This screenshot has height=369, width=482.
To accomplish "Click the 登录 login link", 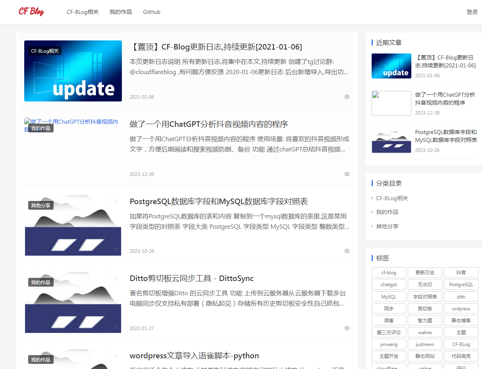I will tap(472, 12).
